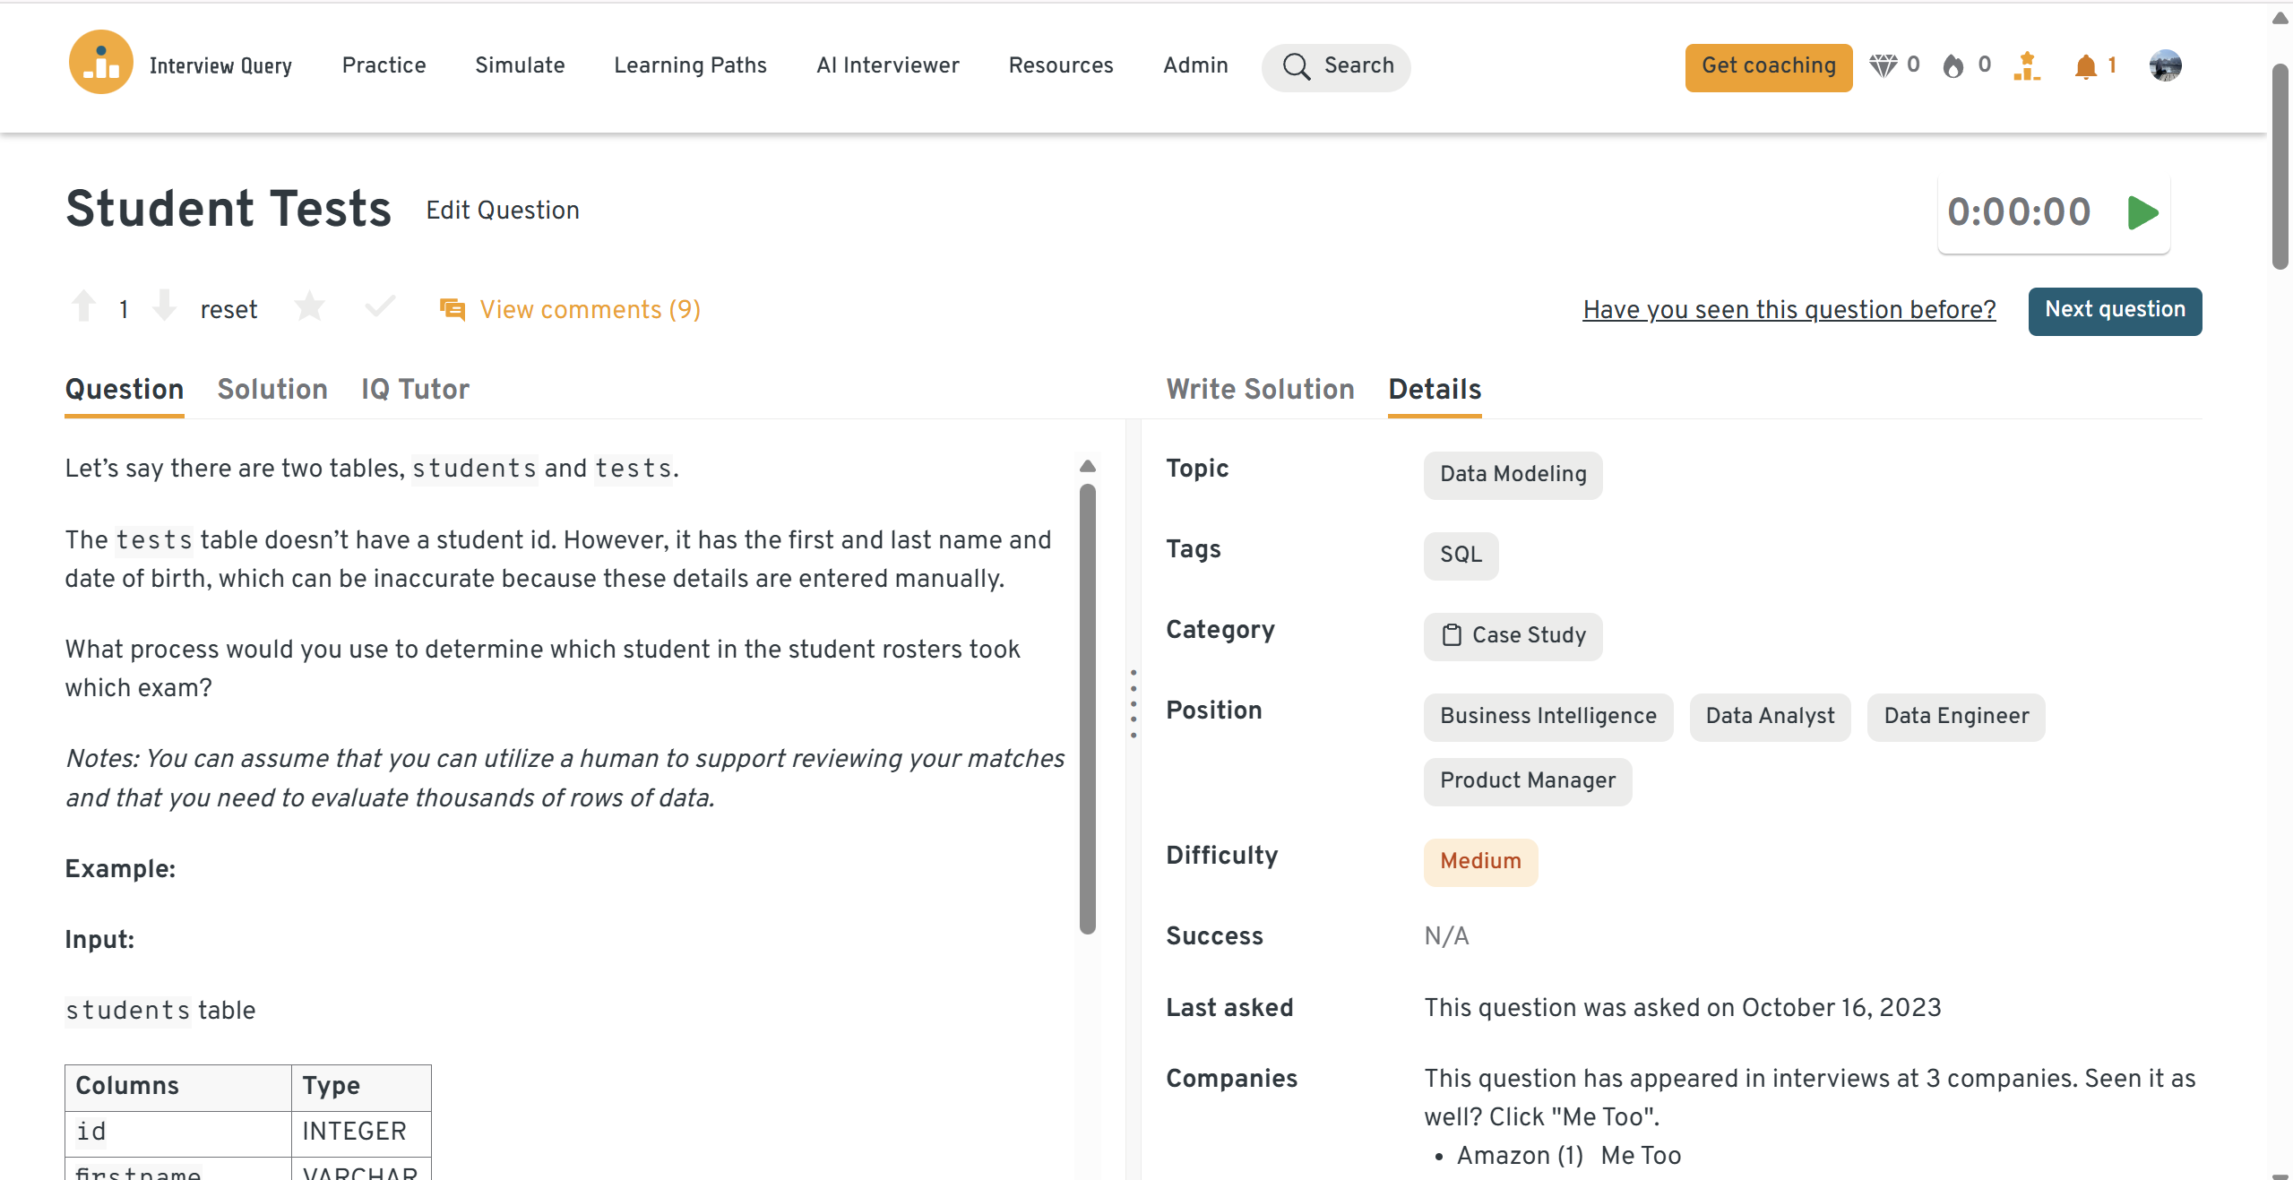The width and height of the screenshot is (2293, 1180).
Task: Open the leaderboard podium icon
Action: coord(2026,66)
